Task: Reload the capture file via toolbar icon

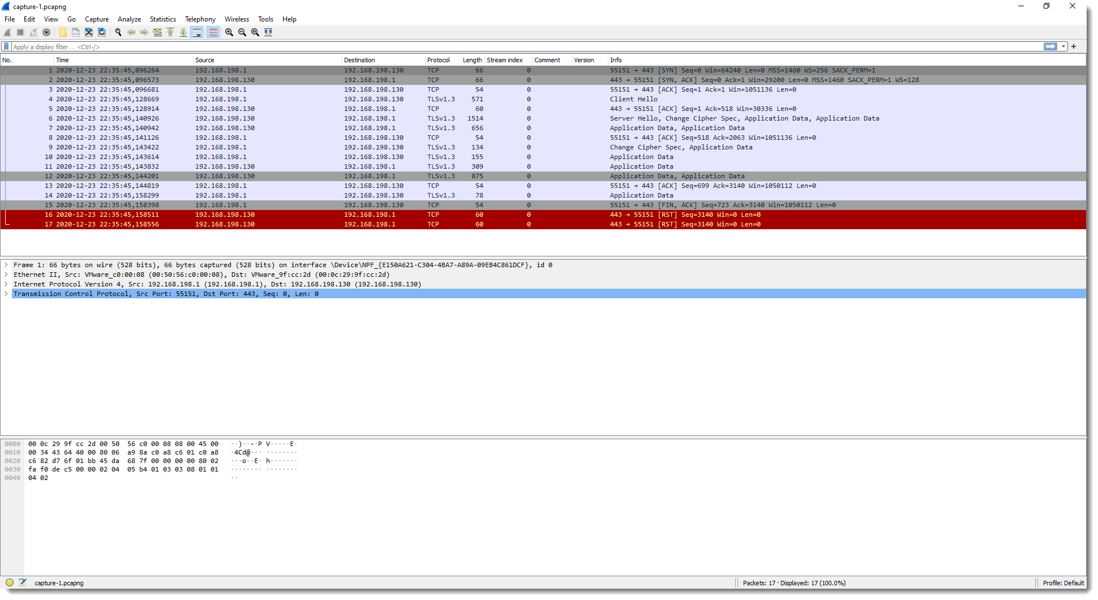Action: coord(102,32)
